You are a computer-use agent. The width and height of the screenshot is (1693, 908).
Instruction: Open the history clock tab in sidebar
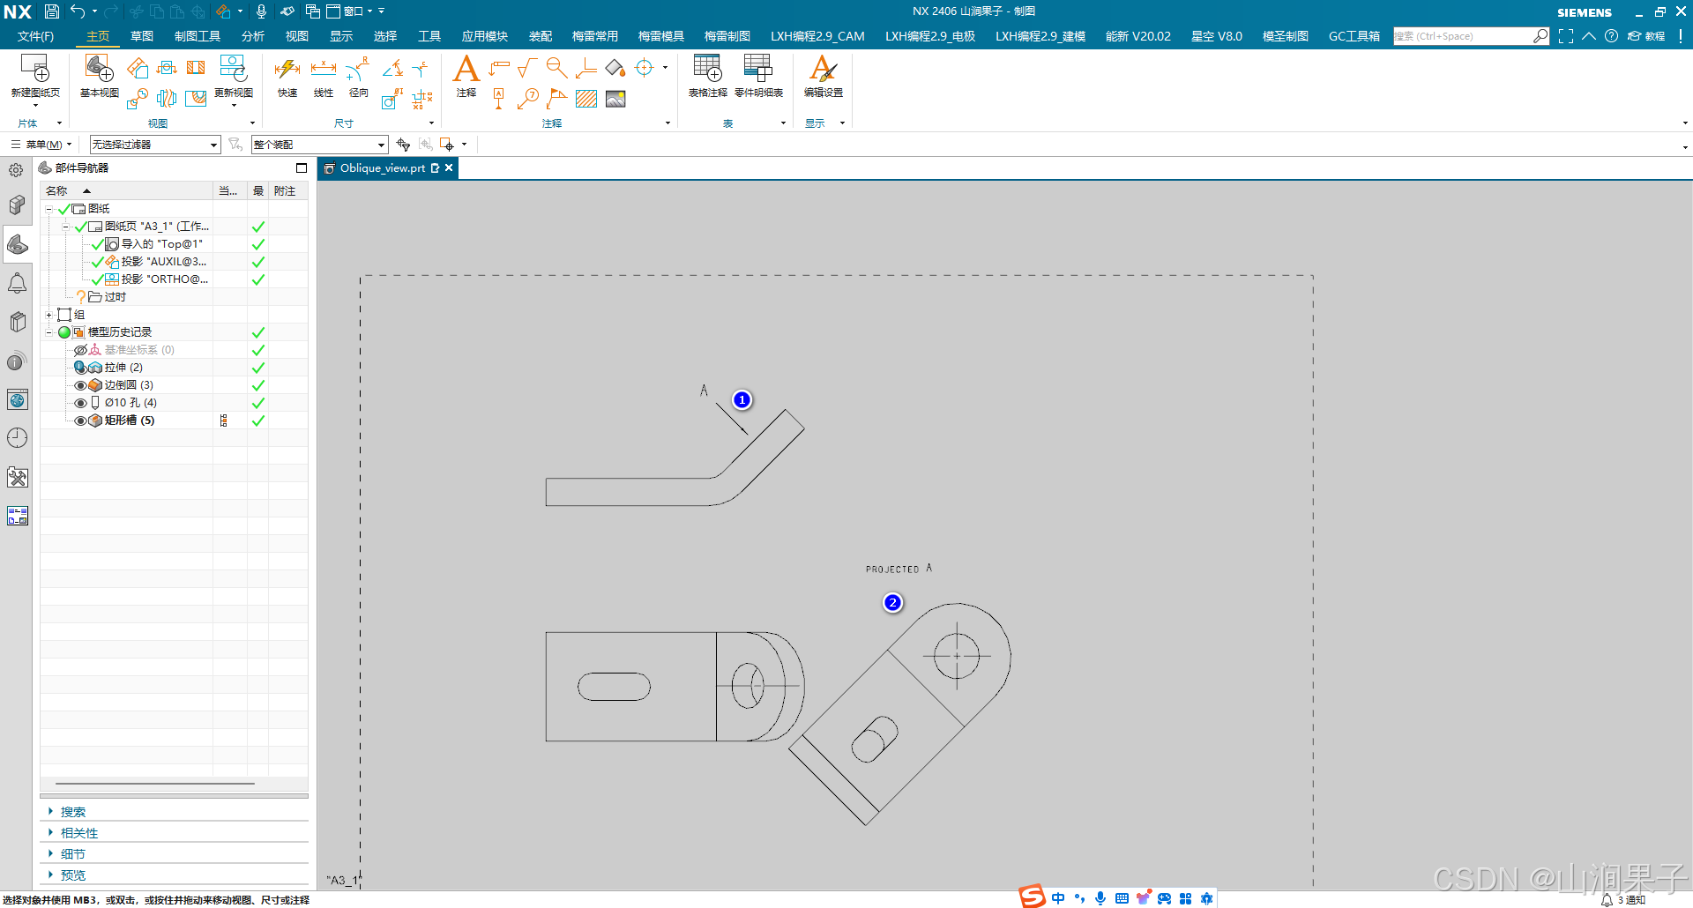17,438
